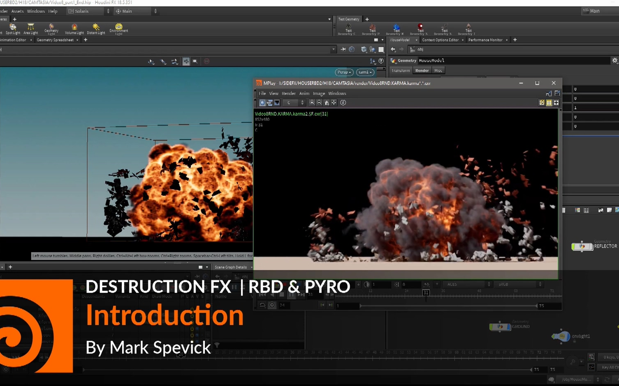
Task: Open the MPlay File menu
Action: pos(262,93)
